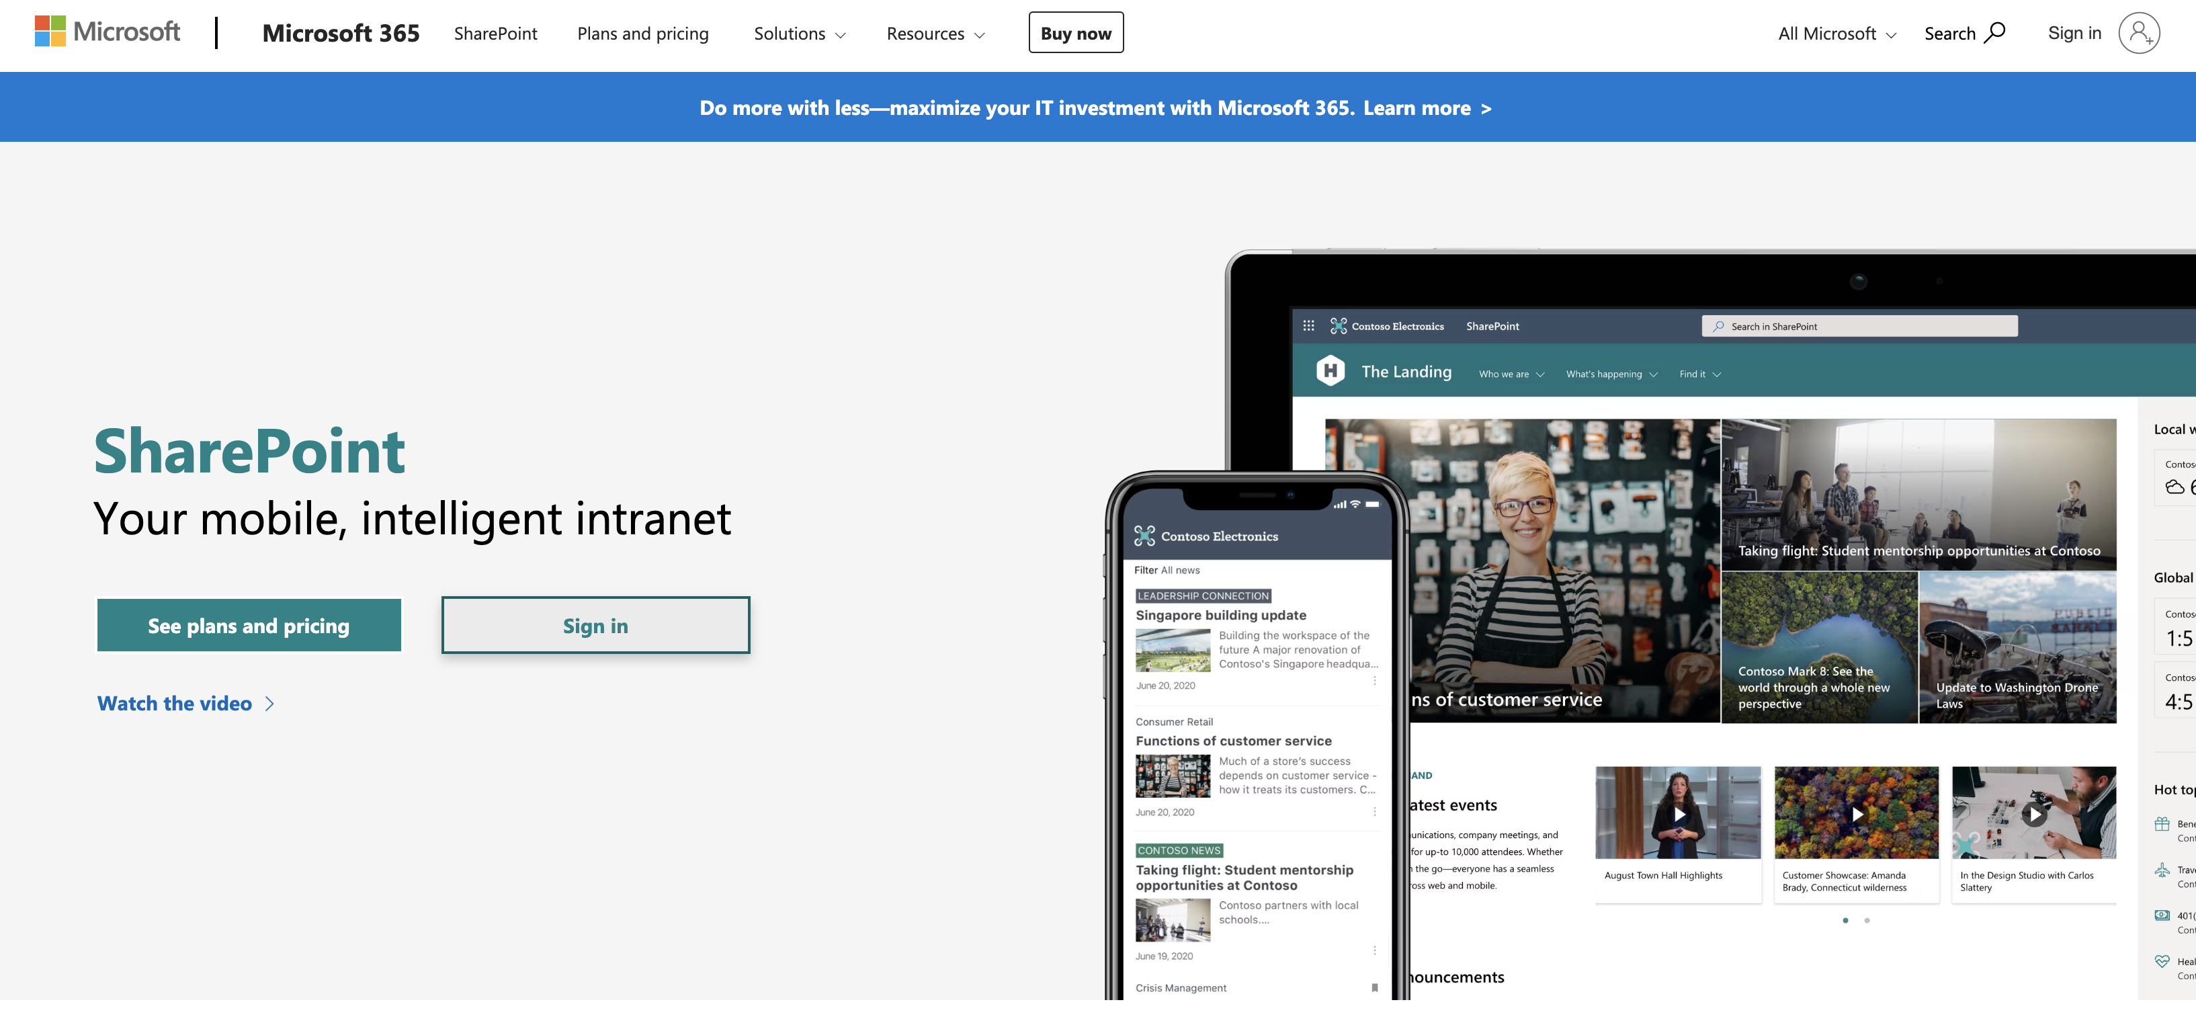The height and width of the screenshot is (1027, 2196).
Task: Open the Learn more banner link
Action: pos(1427,108)
